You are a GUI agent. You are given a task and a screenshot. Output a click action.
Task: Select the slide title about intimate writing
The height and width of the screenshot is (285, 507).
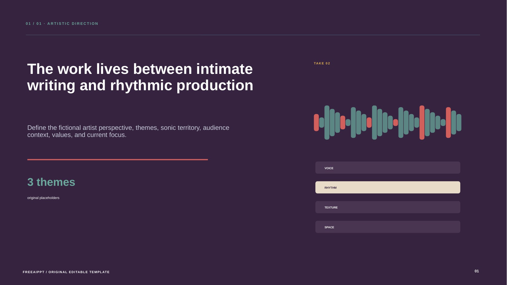(140, 77)
